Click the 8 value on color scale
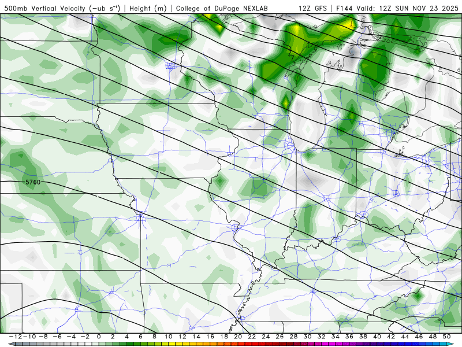Image resolution: width=462 pixels, height=347 pixels. click(x=154, y=337)
